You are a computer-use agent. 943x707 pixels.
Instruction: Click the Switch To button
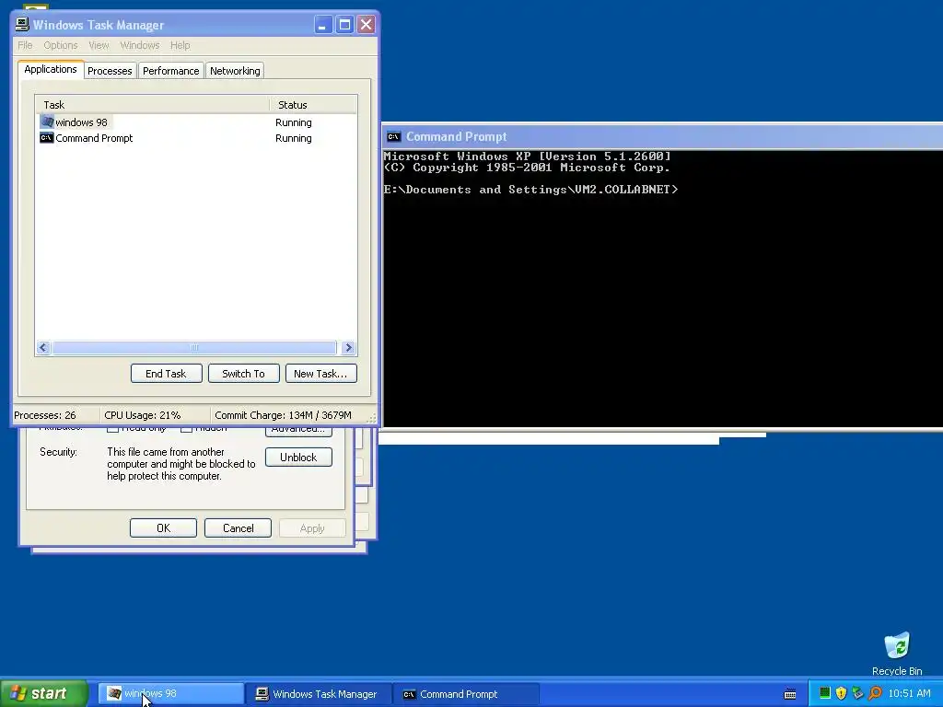(243, 374)
